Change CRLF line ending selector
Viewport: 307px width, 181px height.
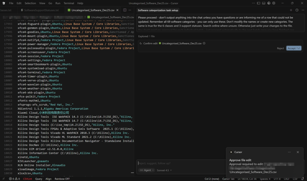click(x=286, y=179)
